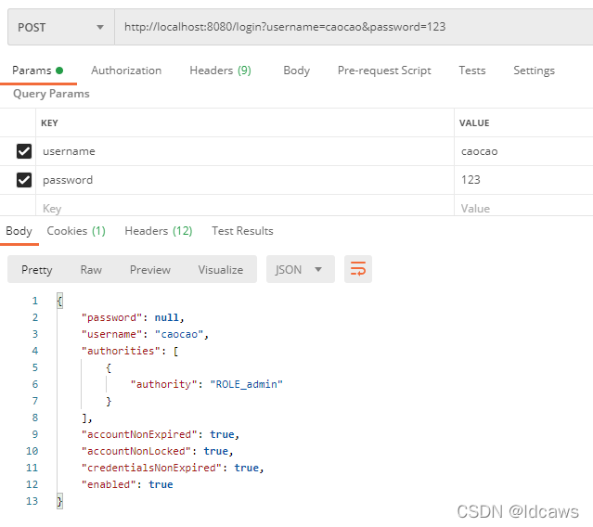Select the Preview view button
Viewport: 593px width, 527px height.
pos(150,270)
